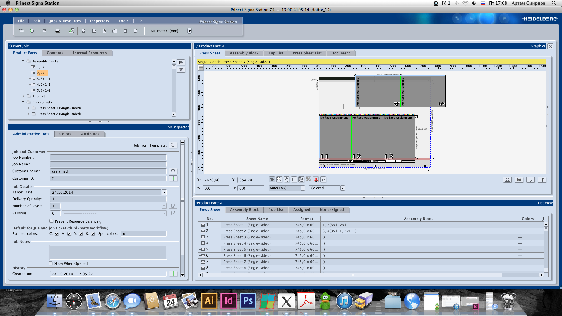Select Press Sheet 2 (Single-sided) tree item
Image resolution: width=562 pixels, height=316 pixels.
point(59,114)
